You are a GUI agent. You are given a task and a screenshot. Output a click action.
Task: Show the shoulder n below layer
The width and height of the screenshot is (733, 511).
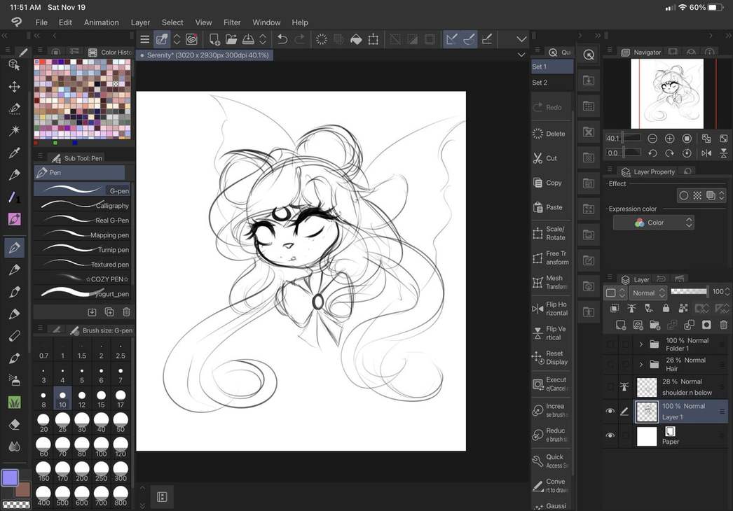pyautogui.click(x=610, y=386)
